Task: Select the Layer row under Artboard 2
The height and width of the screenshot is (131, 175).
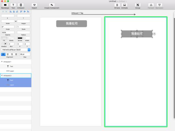Action: tap(16, 85)
